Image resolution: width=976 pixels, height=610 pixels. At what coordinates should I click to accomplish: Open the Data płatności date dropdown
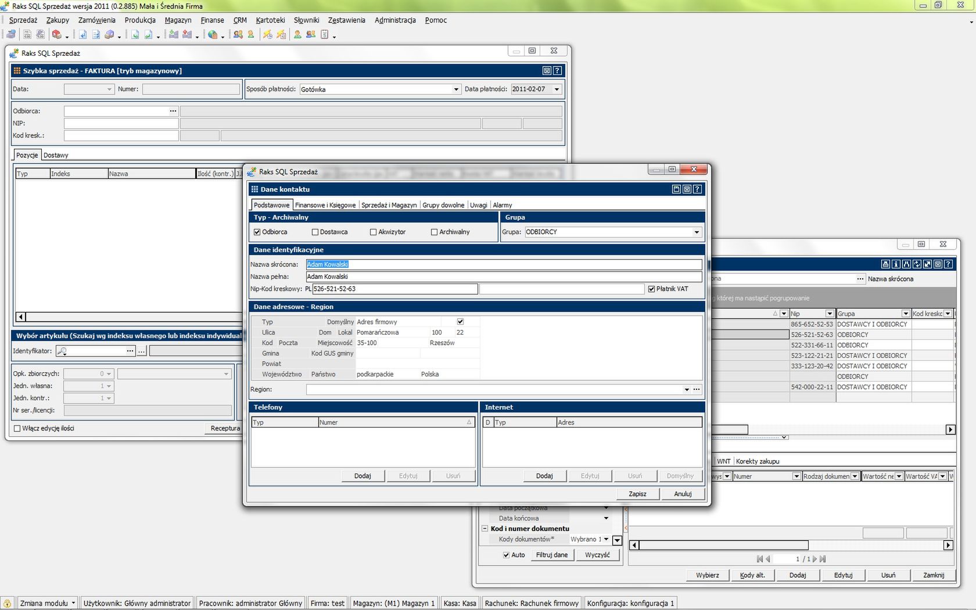(557, 89)
